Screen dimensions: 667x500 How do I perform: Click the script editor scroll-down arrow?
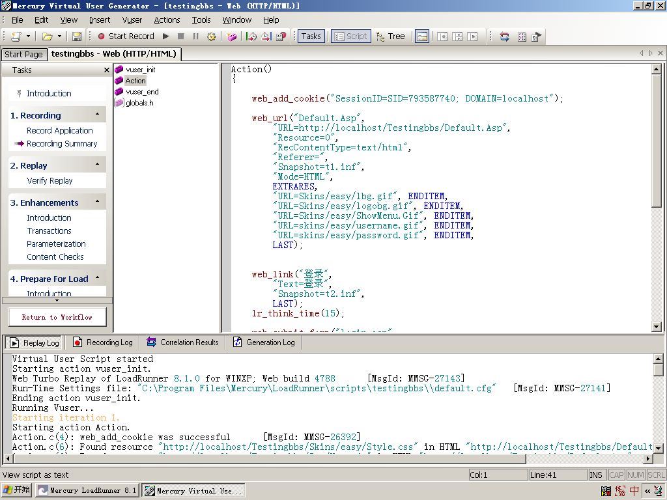(x=657, y=327)
